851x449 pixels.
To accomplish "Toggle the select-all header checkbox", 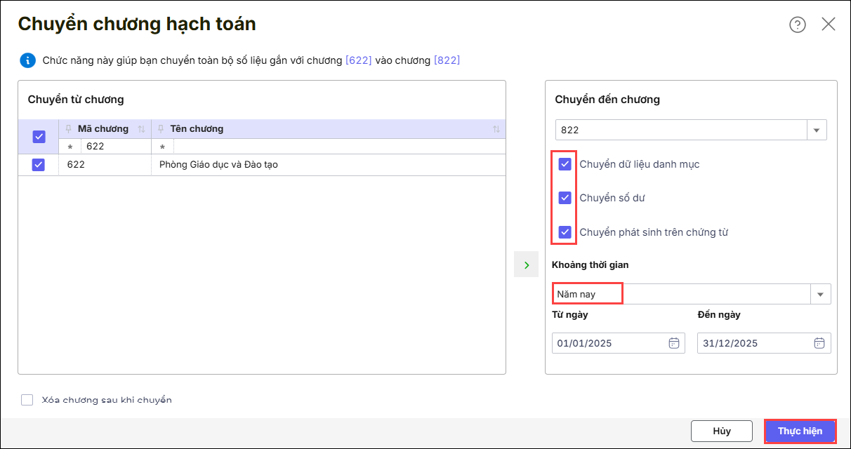I will coord(39,137).
